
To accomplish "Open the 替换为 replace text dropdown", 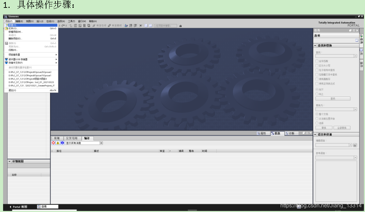I will click(355, 109).
